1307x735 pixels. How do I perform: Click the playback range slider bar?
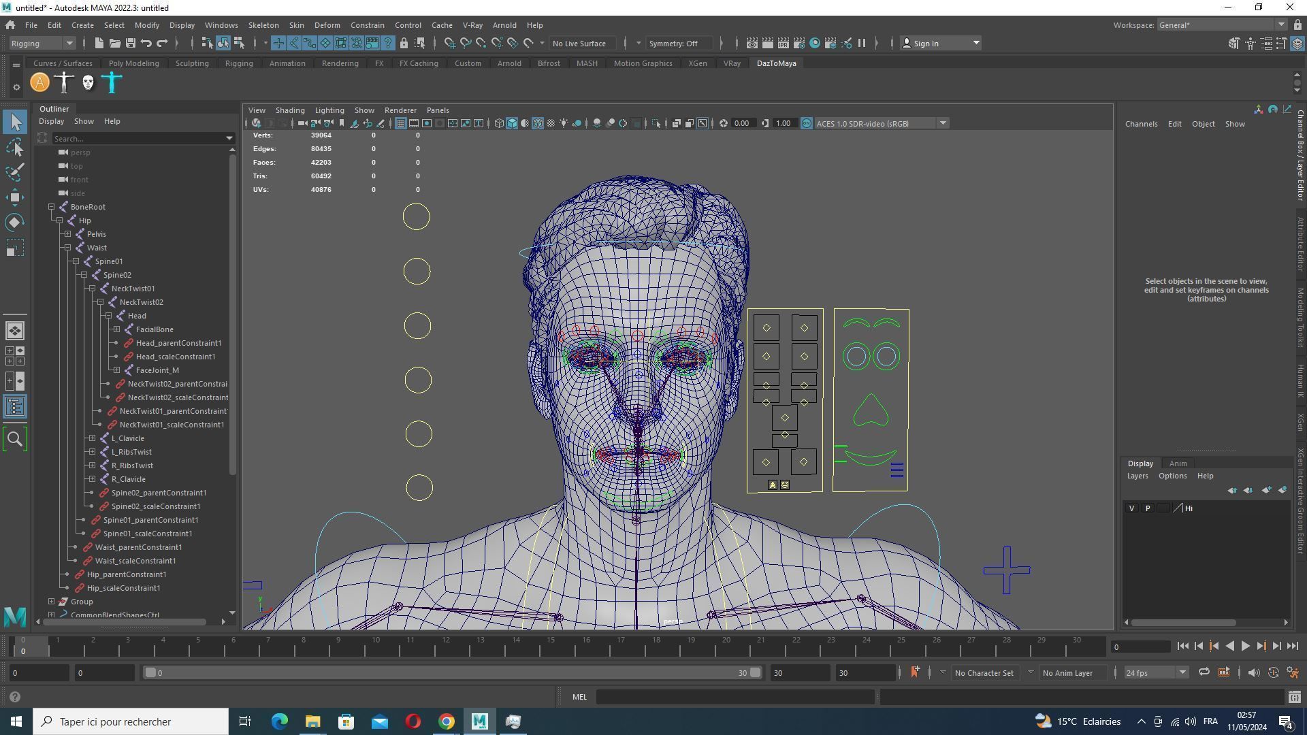452,673
